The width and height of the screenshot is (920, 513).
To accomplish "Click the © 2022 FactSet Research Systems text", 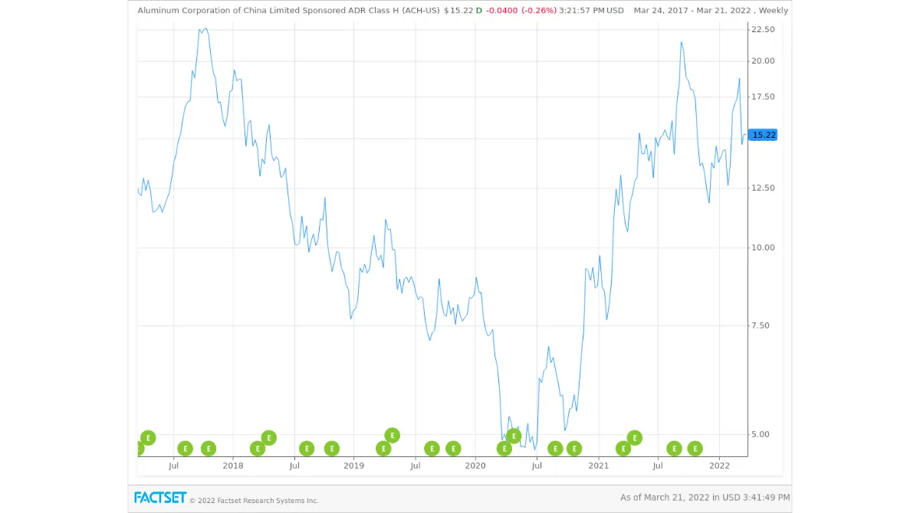I will [x=254, y=500].
